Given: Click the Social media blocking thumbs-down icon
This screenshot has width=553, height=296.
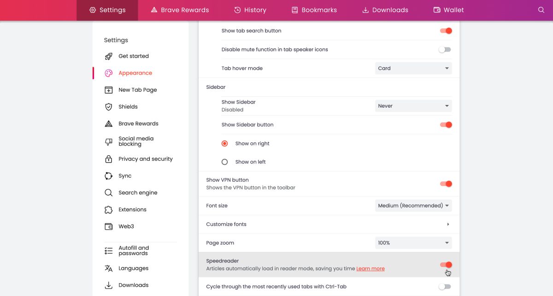Looking at the screenshot, I should [x=109, y=141].
